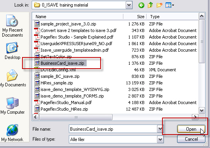Open the Views menu icon
Screen dimensions: 210x148
click(170, 5)
